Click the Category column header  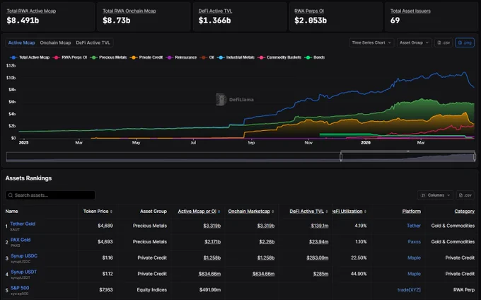pyautogui.click(x=465, y=212)
